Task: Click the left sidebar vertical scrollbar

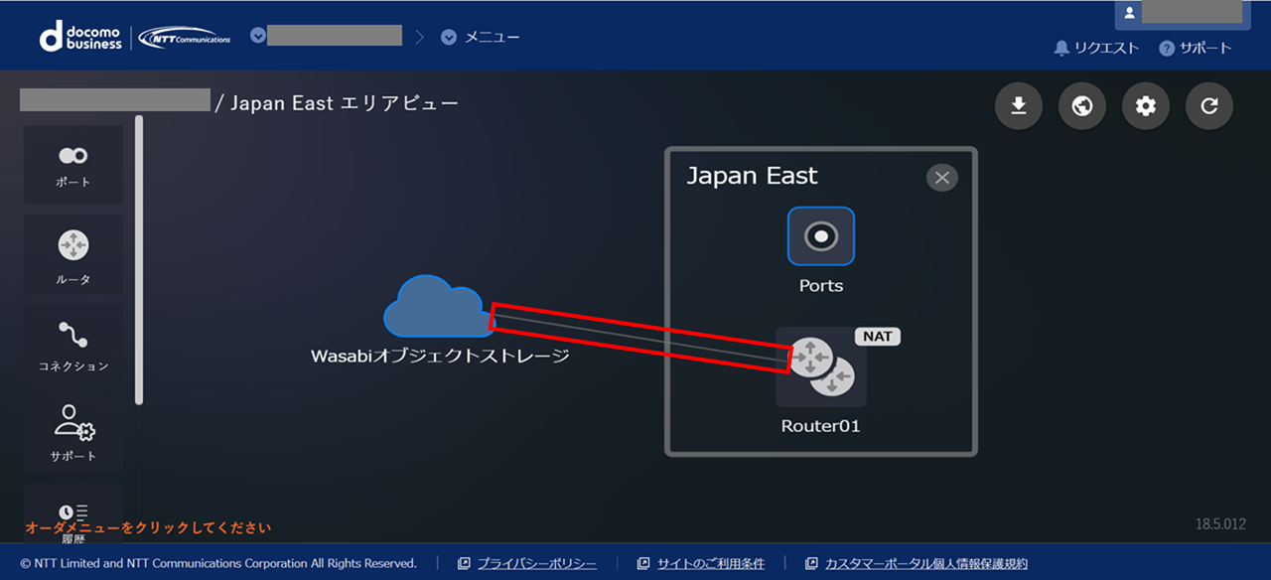Action: point(139,258)
